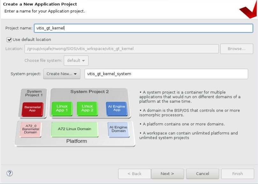Click the system project name field
This screenshot has height=184, width=258.
pos(166,74)
